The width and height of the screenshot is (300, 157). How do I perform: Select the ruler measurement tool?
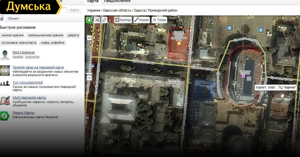click(x=104, y=20)
